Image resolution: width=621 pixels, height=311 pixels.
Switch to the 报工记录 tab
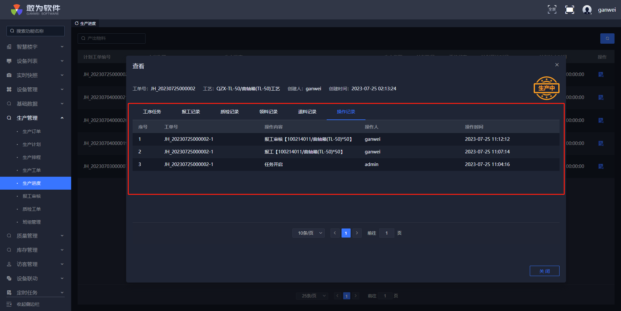pos(191,112)
